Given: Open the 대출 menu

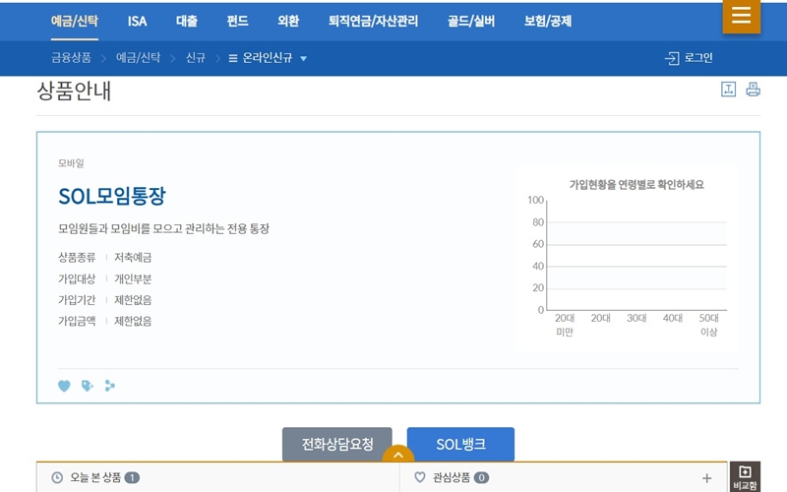Looking at the screenshot, I should coord(187,21).
